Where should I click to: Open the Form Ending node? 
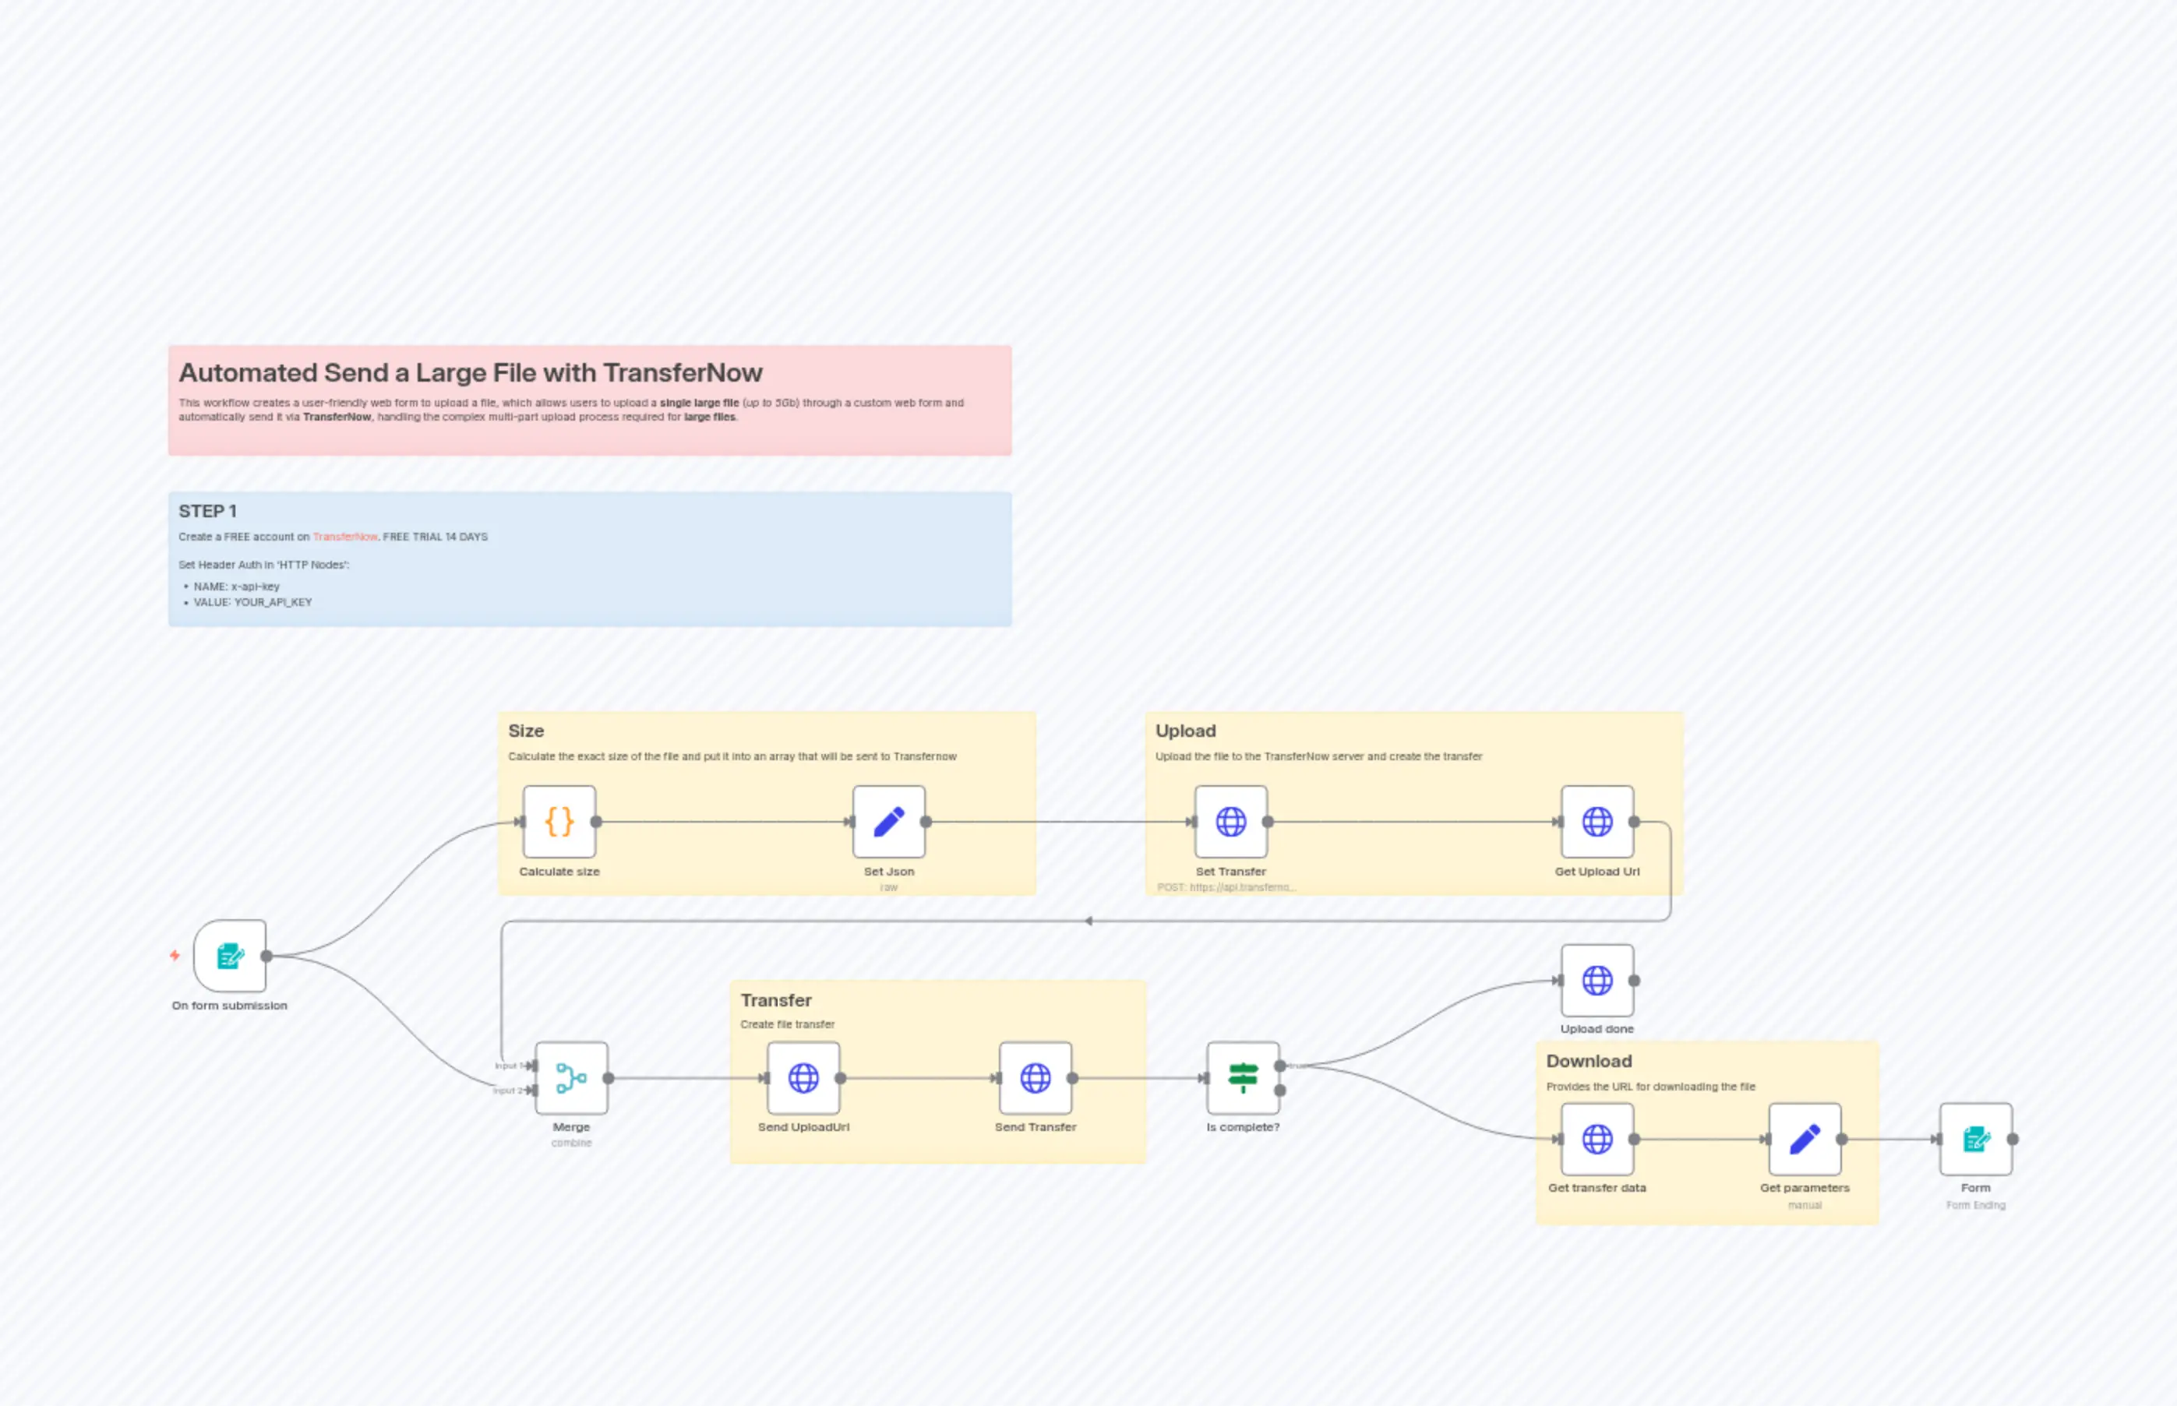(1975, 1139)
